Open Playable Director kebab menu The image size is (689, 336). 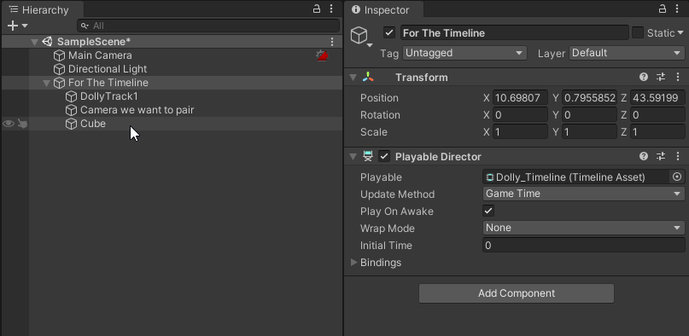678,156
